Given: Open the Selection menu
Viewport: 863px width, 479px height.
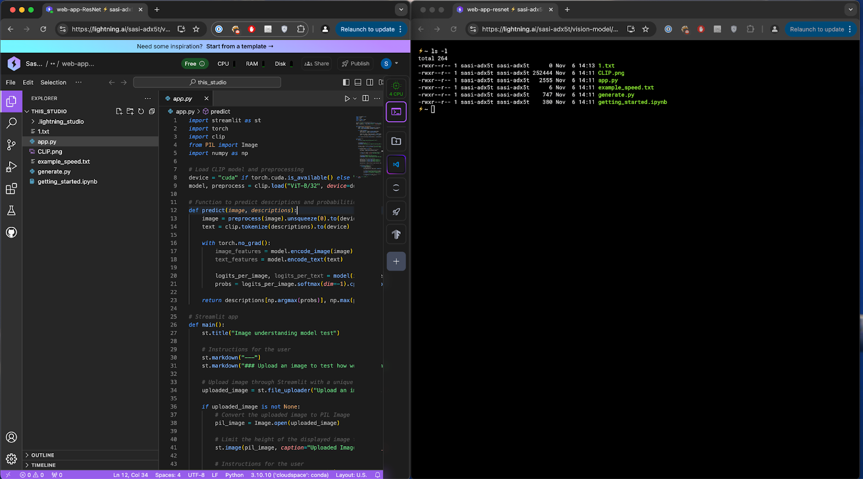Looking at the screenshot, I should point(53,82).
